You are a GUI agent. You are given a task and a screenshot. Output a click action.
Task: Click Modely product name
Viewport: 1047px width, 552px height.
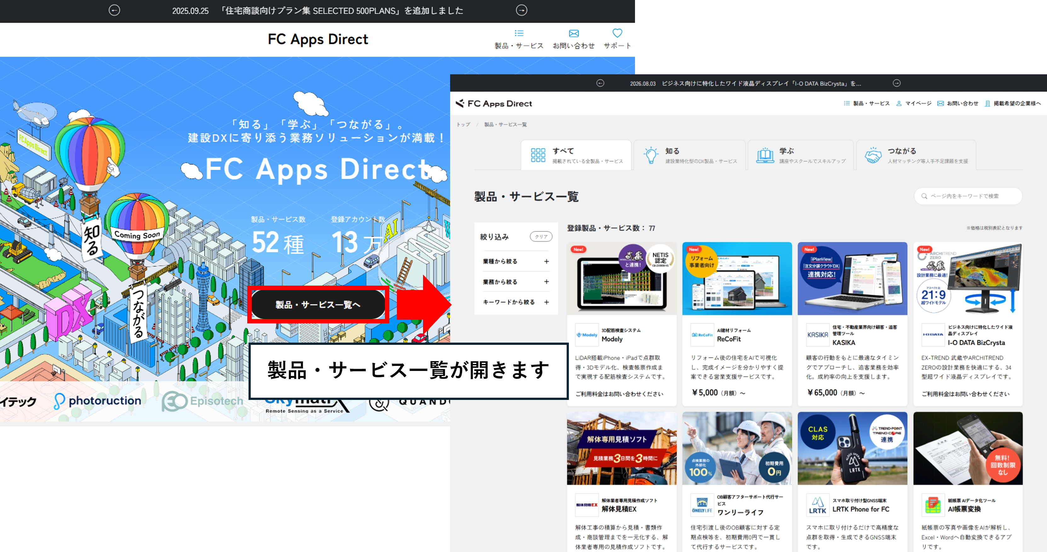pyautogui.click(x=612, y=339)
